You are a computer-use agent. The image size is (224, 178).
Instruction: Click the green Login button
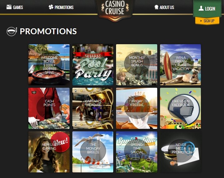pyautogui.click(x=207, y=8)
